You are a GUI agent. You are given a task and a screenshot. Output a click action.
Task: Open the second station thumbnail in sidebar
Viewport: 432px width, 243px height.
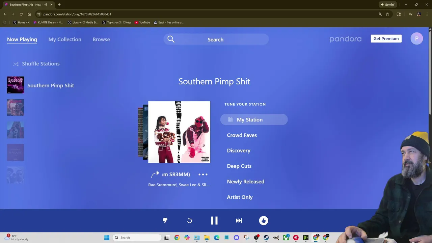[16, 107]
